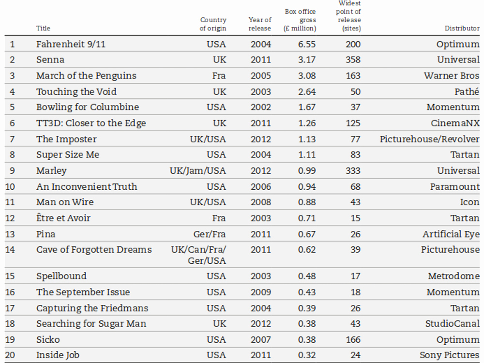
Task: Select Bowling for Columbine row title
Action: point(88,107)
